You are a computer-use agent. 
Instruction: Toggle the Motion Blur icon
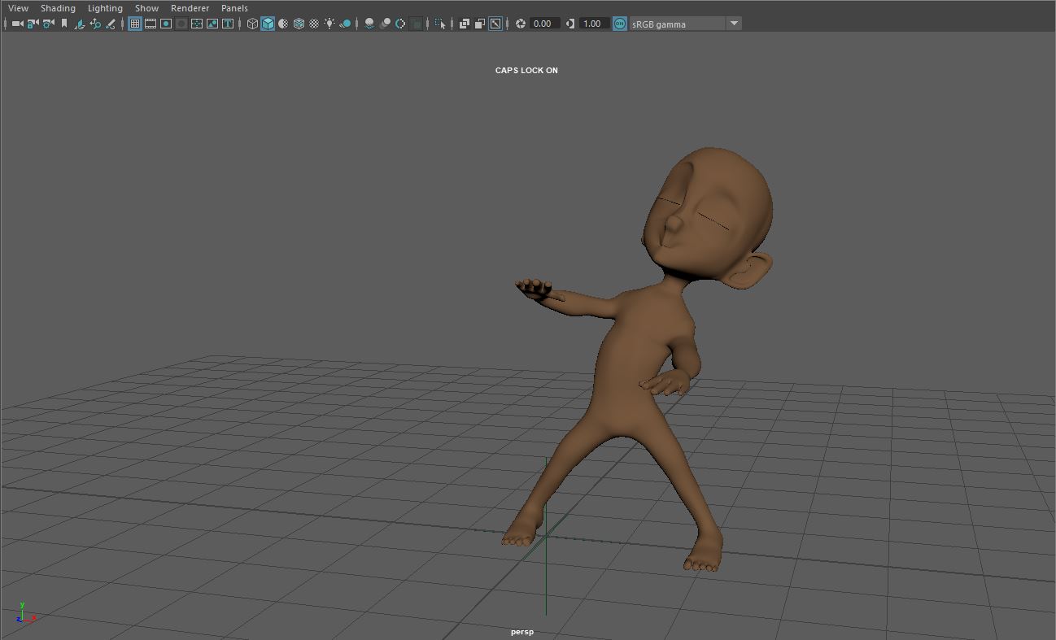point(385,24)
